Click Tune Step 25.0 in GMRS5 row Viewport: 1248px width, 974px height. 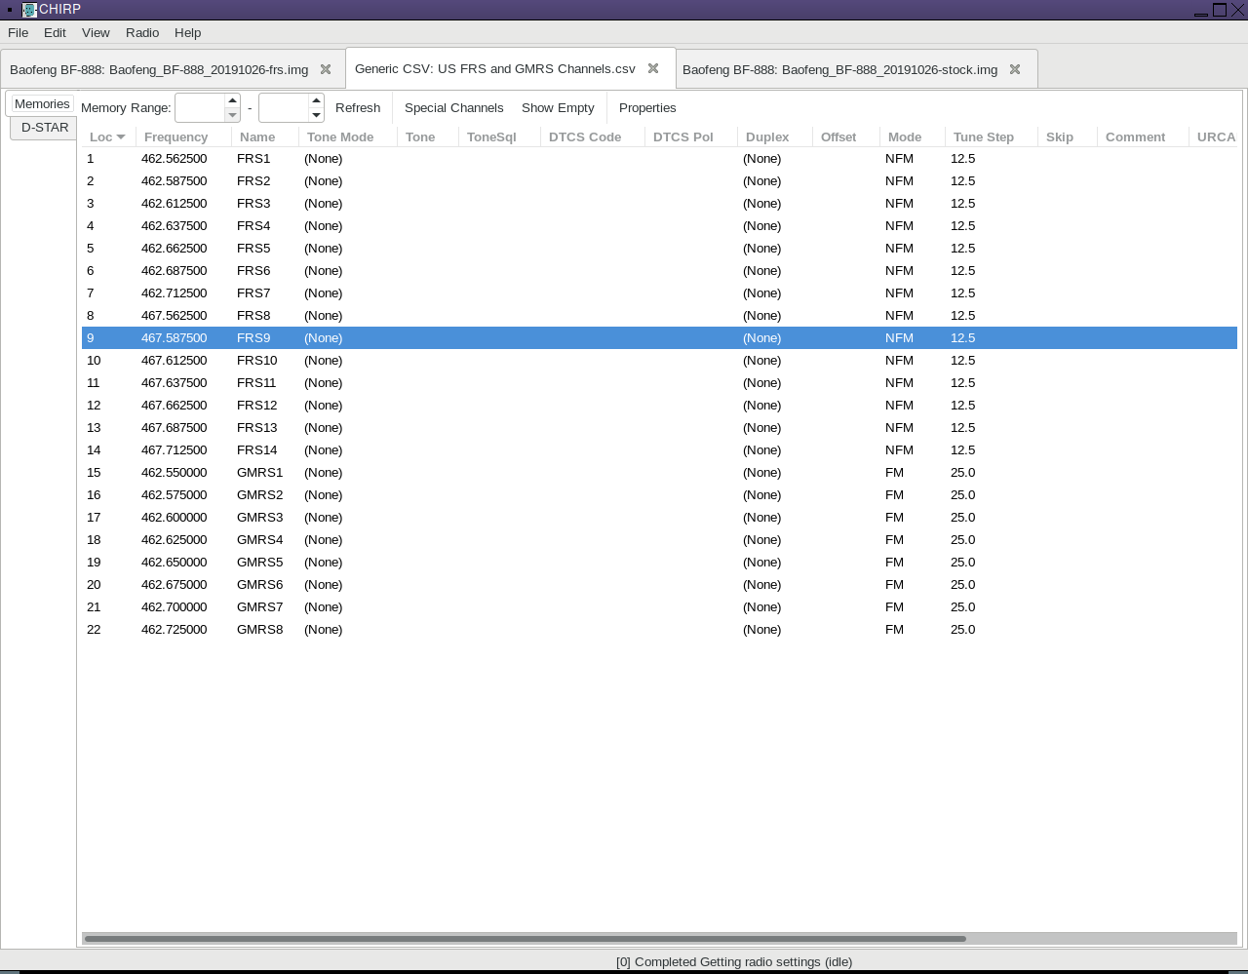coord(963,562)
